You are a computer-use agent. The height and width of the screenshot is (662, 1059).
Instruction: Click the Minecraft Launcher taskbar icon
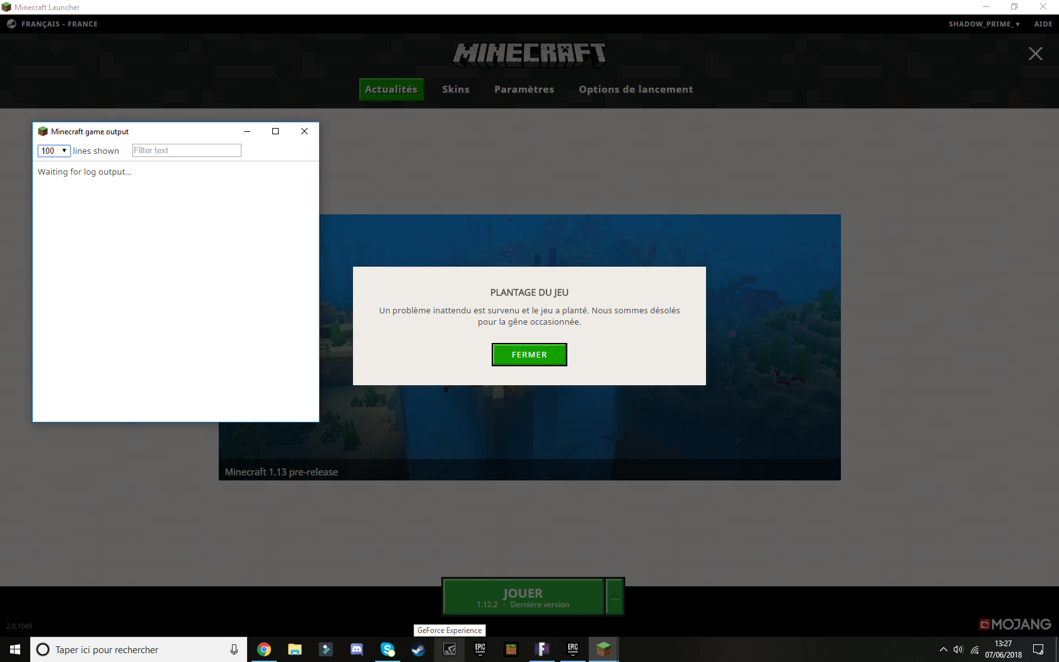tap(604, 649)
